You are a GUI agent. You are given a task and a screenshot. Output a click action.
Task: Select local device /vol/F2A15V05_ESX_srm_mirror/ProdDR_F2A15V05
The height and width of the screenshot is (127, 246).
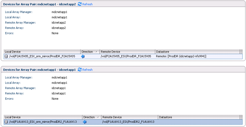42,56
